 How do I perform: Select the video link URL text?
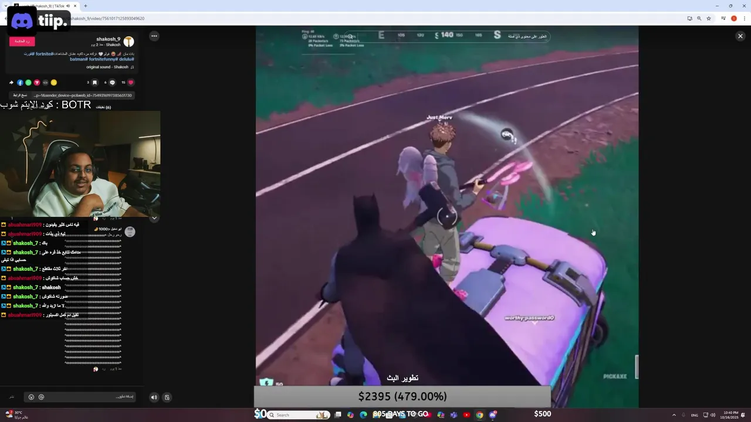(x=83, y=95)
